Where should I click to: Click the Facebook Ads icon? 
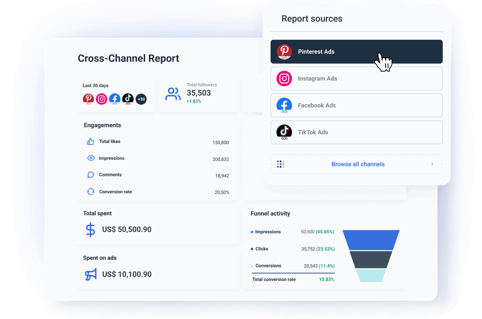[x=284, y=105]
